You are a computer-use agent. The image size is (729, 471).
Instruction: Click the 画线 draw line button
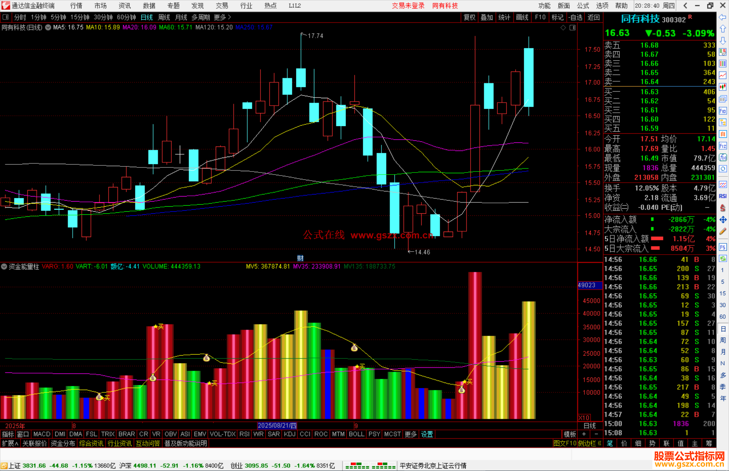(522, 17)
